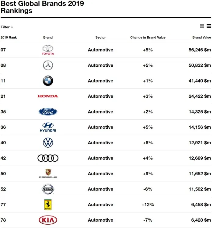213x228 pixels.
Task: Sort by 2019 Rank column header
Action: click(9, 37)
